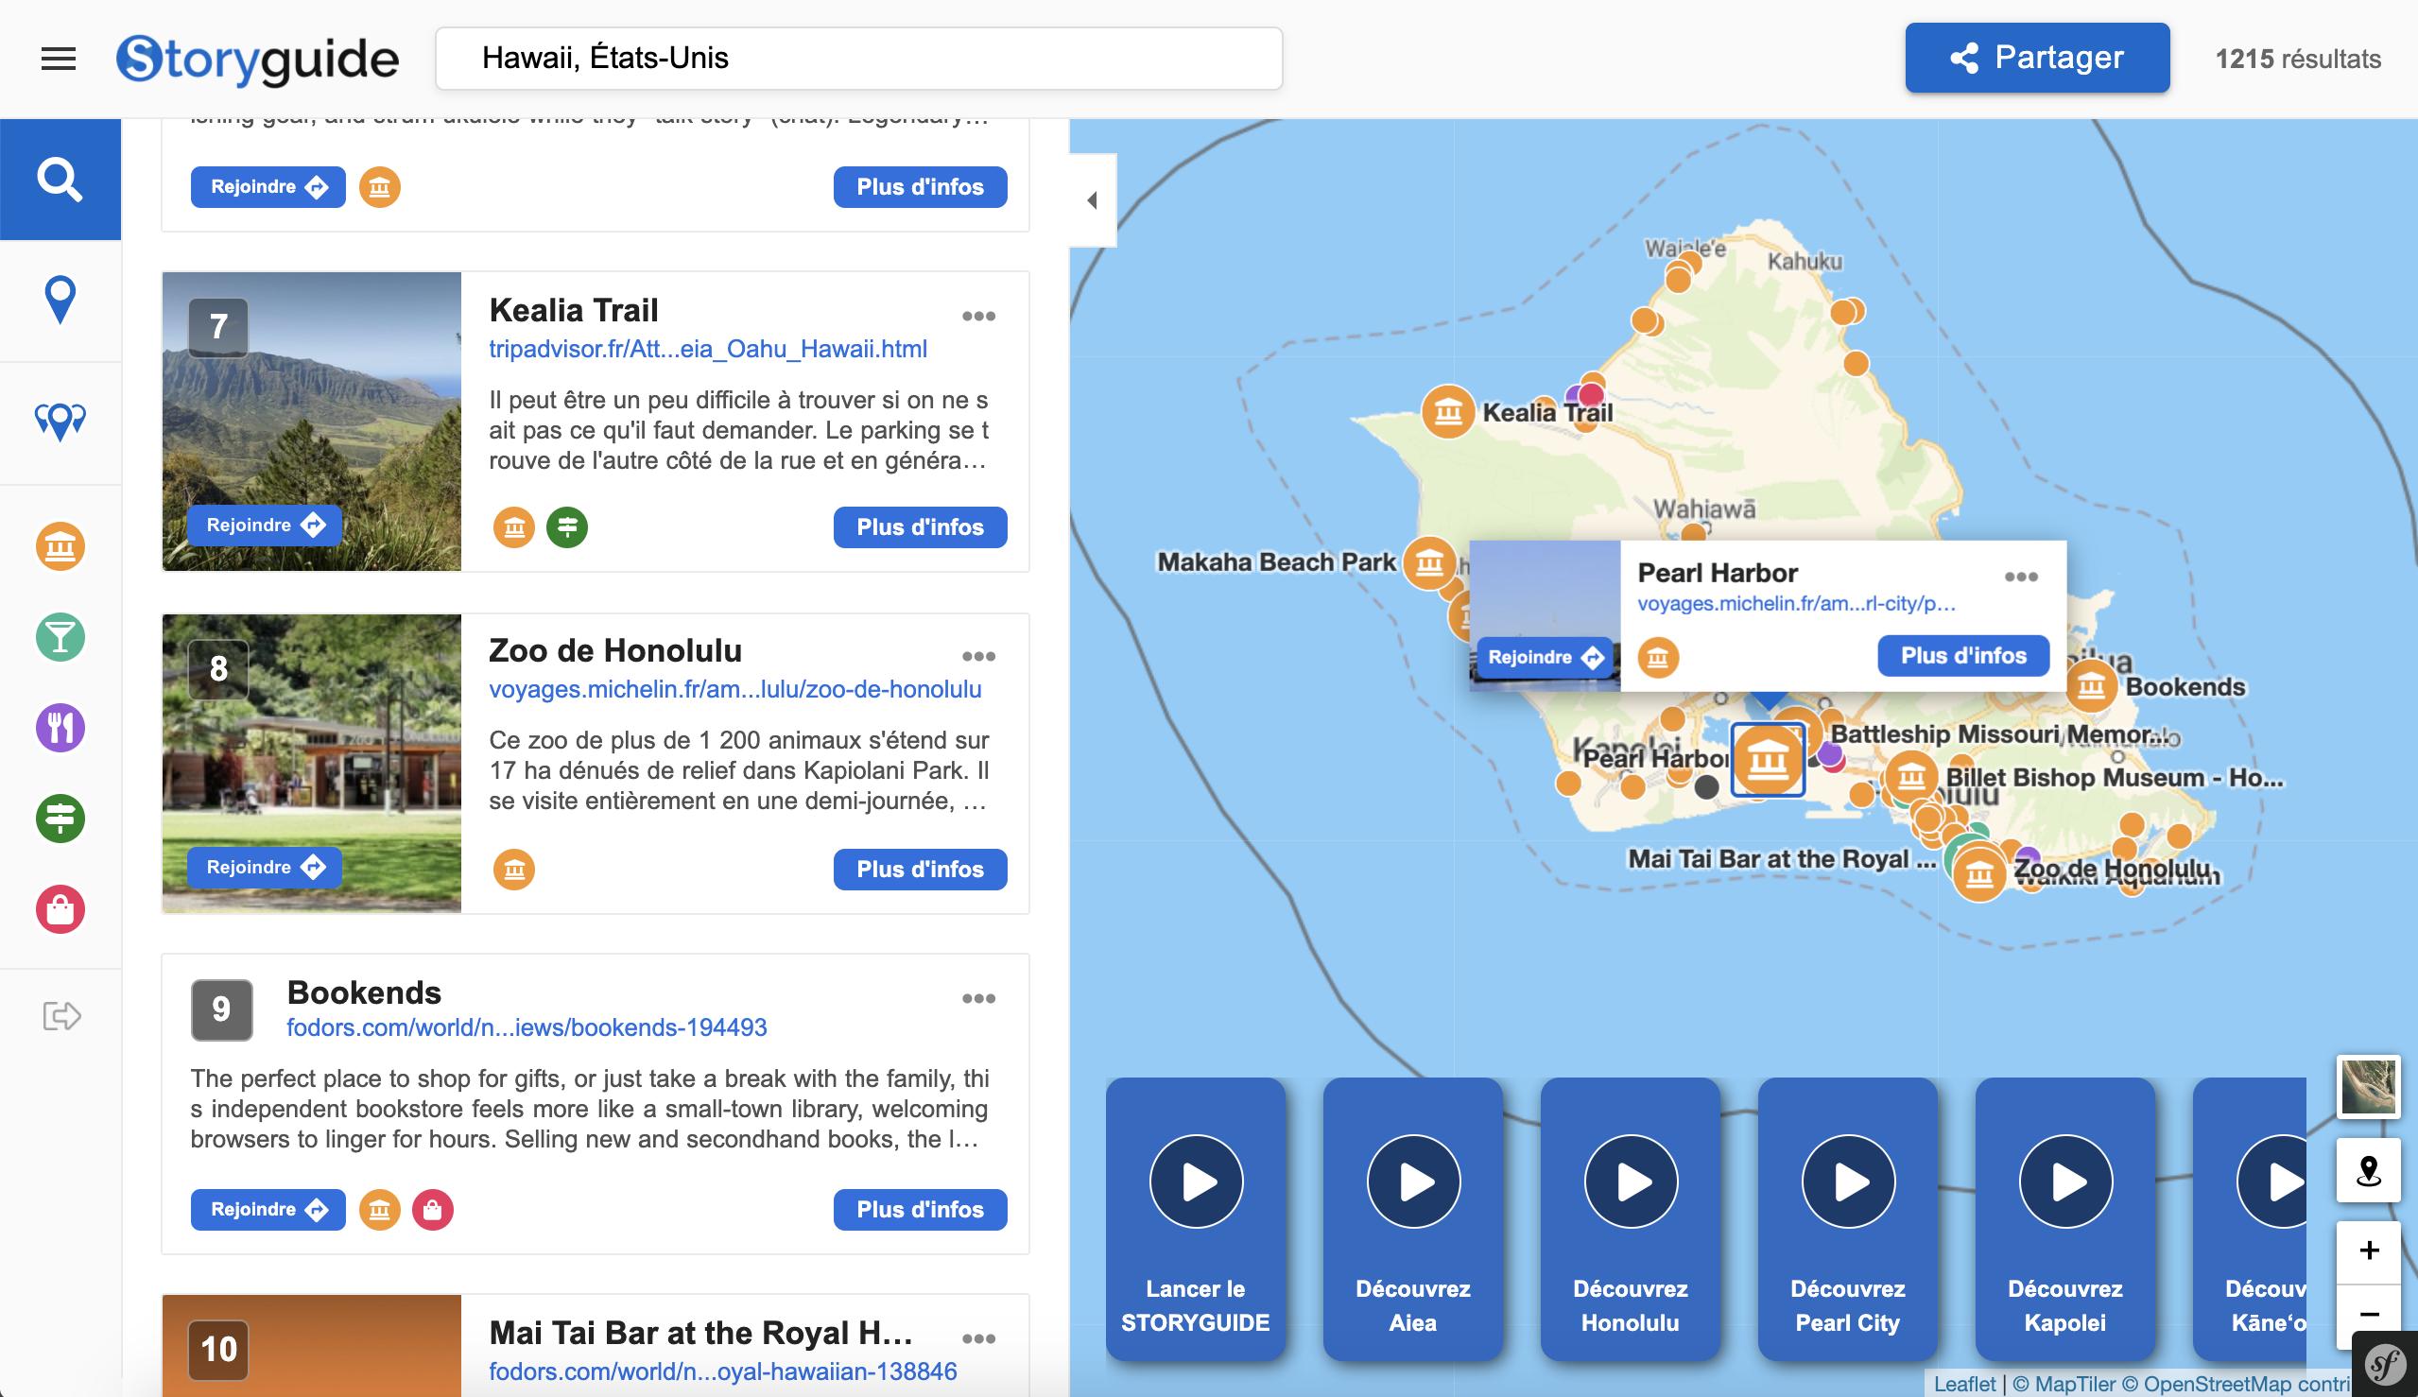The image size is (2418, 1397).
Task: Click the Storyguide logo
Action: point(257,60)
